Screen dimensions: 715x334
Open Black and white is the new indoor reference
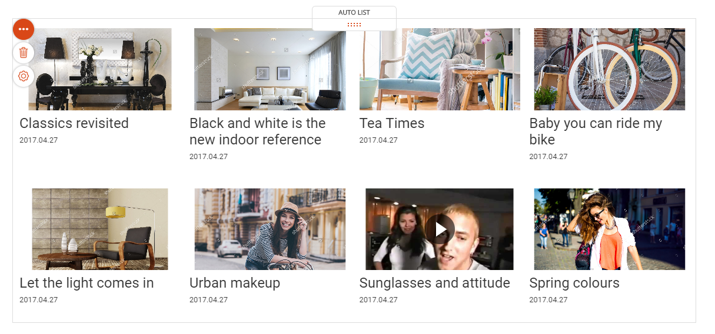258,131
